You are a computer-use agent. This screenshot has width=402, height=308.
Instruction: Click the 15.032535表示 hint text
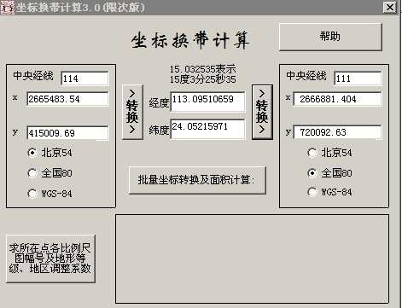[203, 69]
